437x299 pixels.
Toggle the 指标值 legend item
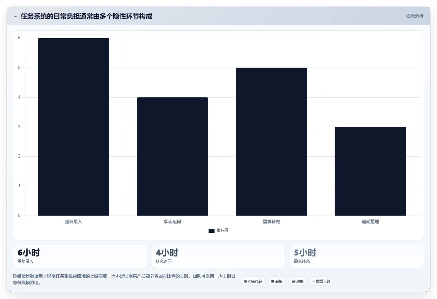(218, 230)
